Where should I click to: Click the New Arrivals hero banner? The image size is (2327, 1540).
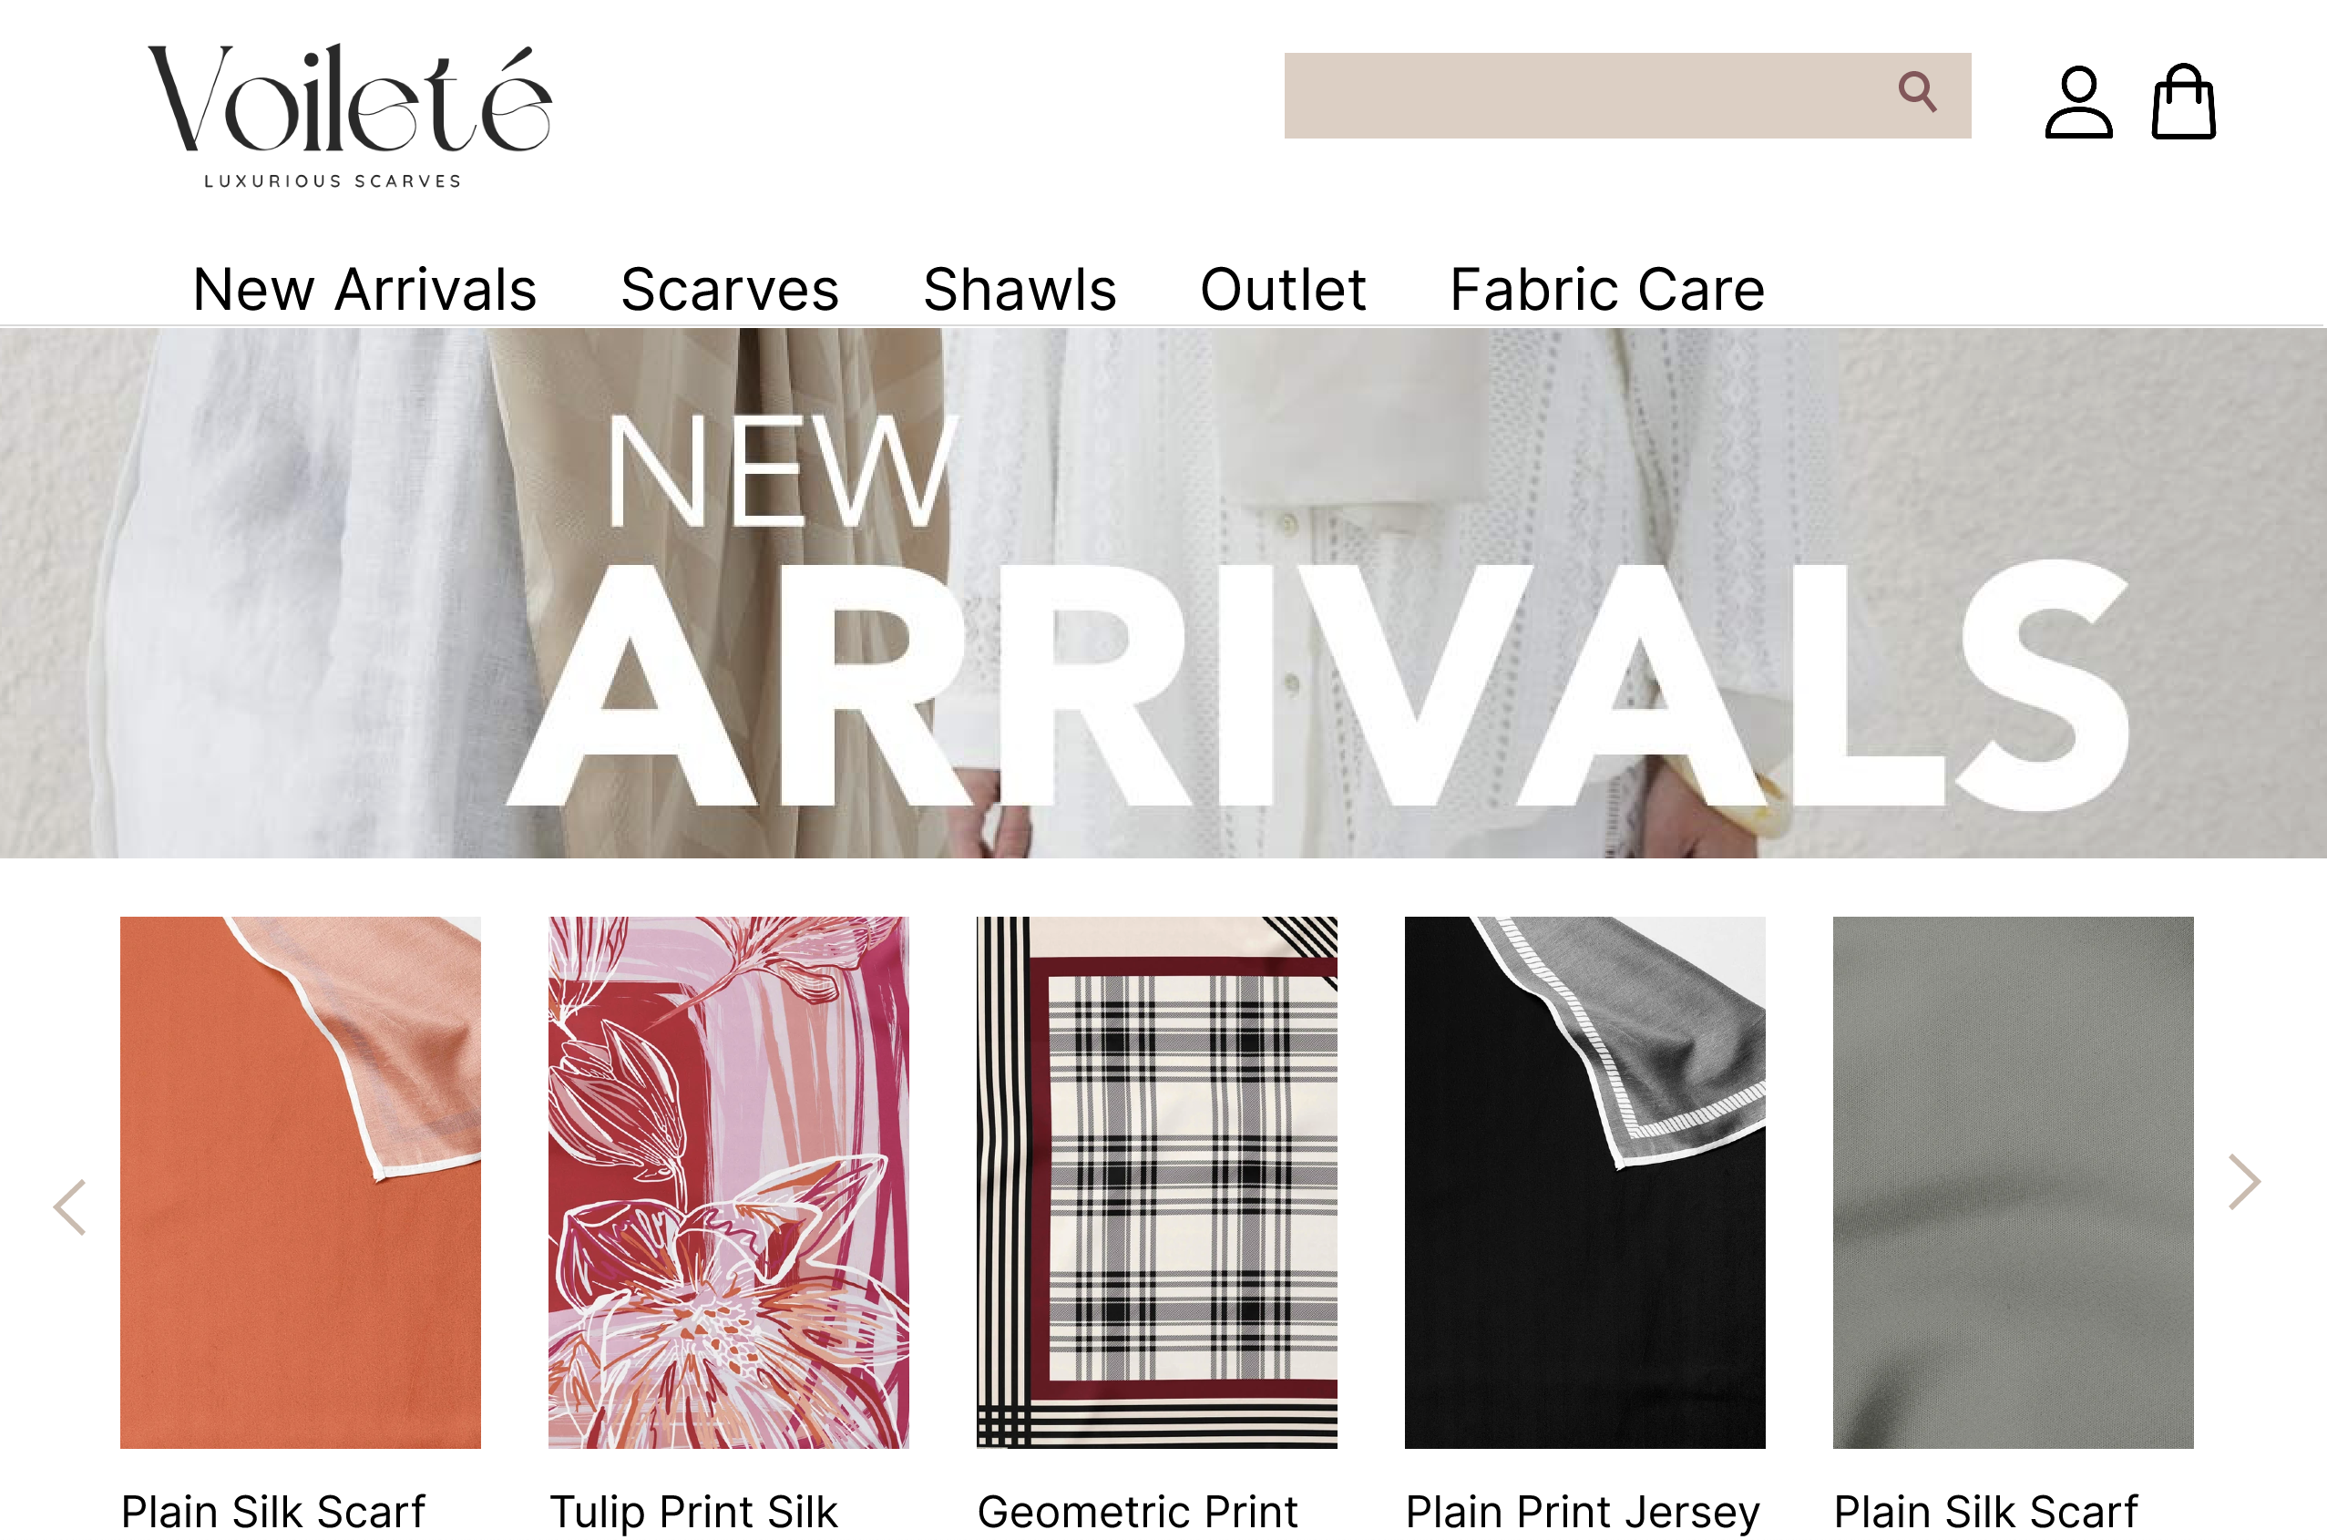1163,593
